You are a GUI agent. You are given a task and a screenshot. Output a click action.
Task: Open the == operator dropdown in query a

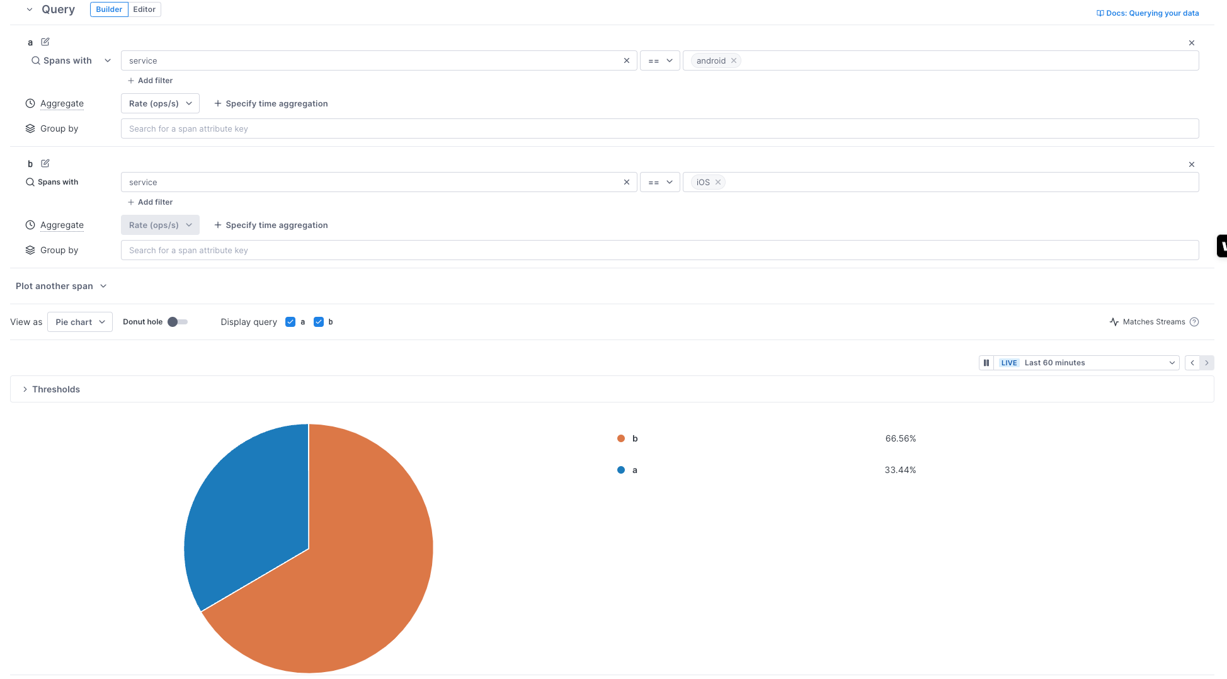[x=660, y=60]
